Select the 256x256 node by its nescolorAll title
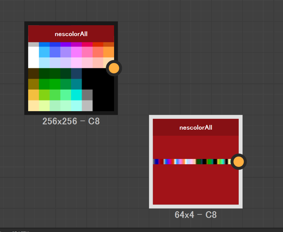This screenshot has width=283, height=232. pyautogui.click(x=71, y=34)
